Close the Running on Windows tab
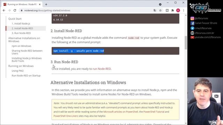Screen dimensions: 223x125 40,5
